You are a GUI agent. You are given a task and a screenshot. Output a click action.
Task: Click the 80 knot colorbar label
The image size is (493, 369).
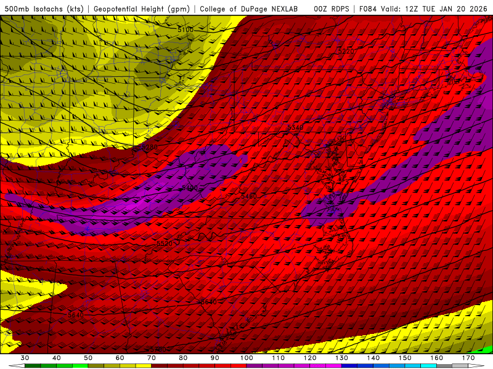(x=183, y=358)
